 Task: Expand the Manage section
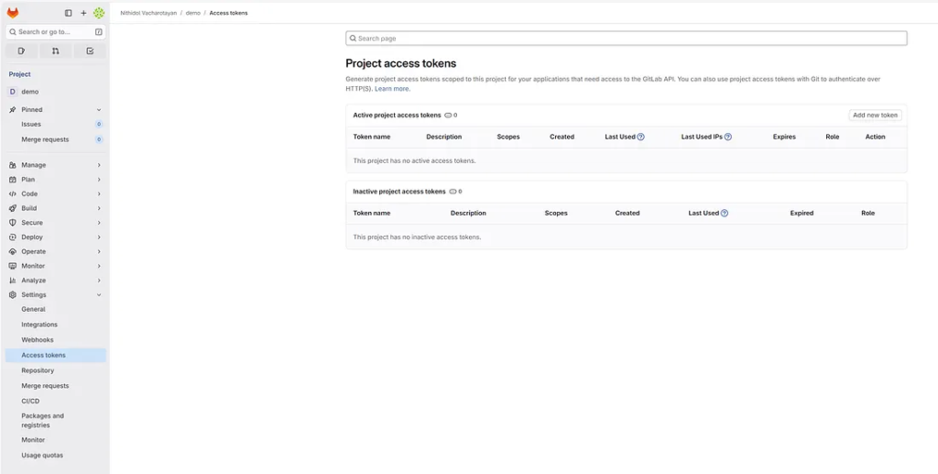click(x=99, y=165)
